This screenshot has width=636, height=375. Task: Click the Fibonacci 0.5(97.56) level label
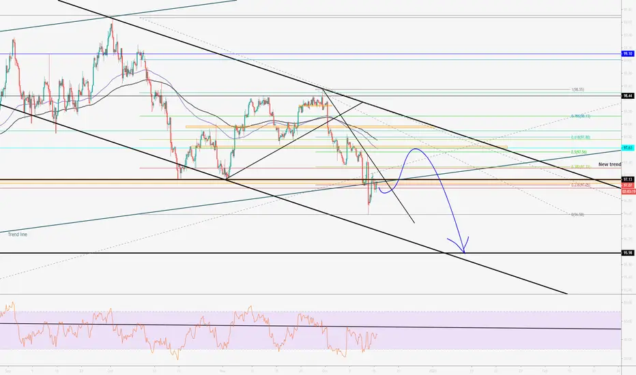[579, 152]
